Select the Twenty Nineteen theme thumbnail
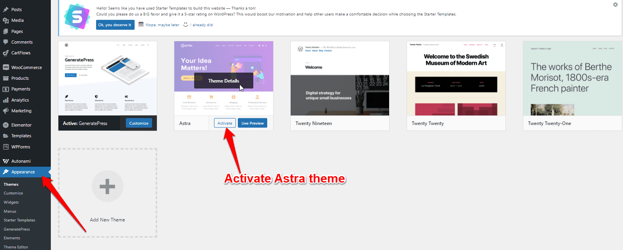The height and width of the screenshot is (250, 623). [x=340, y=78]
